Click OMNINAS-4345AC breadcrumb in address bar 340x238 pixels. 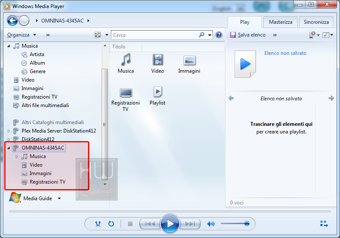pyautogui.click(x=62, y=21)
